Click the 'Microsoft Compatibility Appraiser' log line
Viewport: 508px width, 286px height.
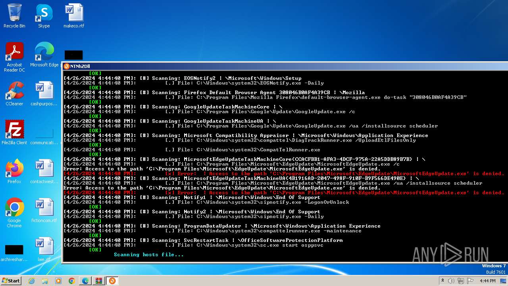pyautogui.click(x=246, y=135)
